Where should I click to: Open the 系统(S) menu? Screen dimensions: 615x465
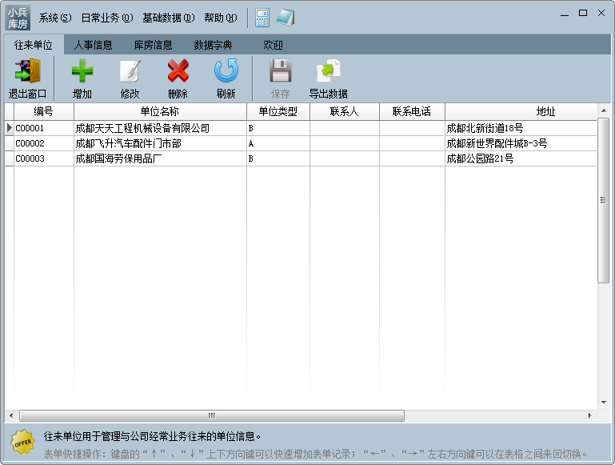(55, 18)
